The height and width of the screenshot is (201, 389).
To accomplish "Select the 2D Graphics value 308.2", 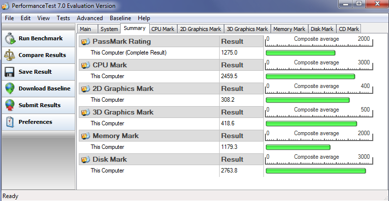I will pyautogui.click(x=228, y=100).
